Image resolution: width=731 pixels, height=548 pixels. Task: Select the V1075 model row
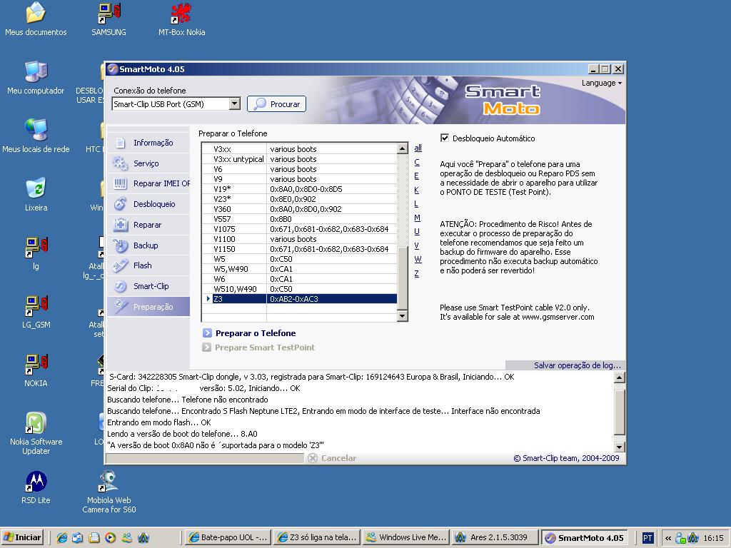click(300, 229)
